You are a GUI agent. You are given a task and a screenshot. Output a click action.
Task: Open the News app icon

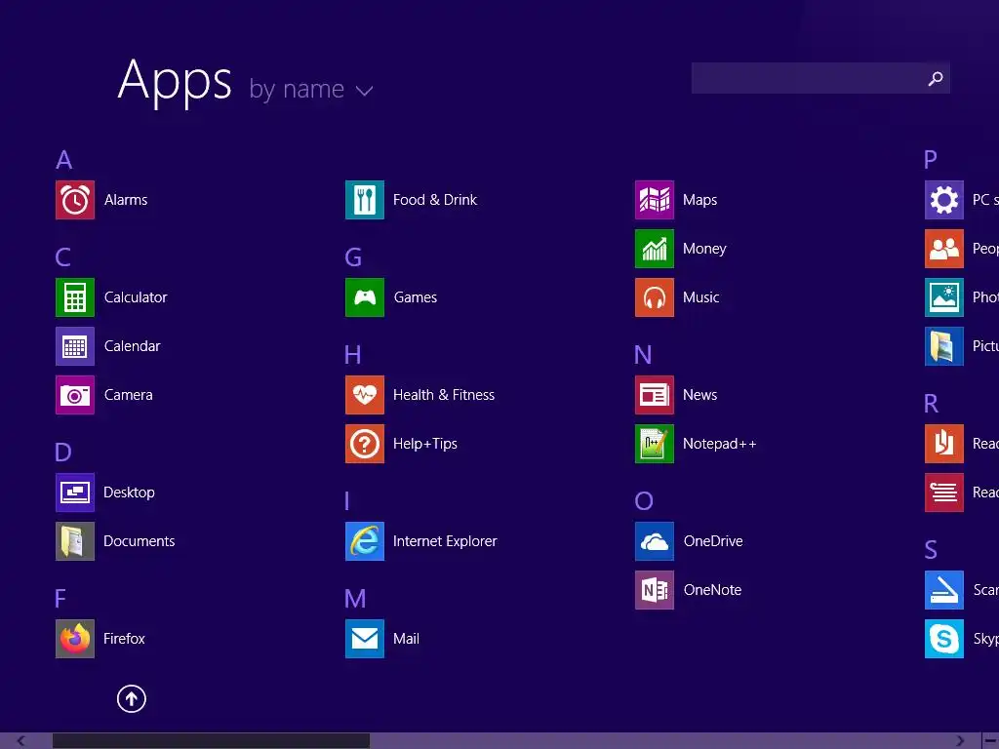coord(655,395)
